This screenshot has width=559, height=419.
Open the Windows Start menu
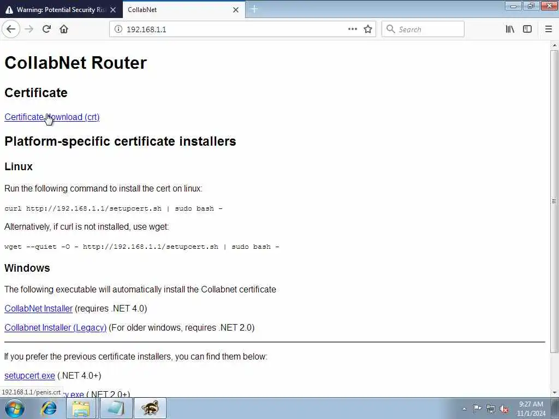tap(14, 408)
